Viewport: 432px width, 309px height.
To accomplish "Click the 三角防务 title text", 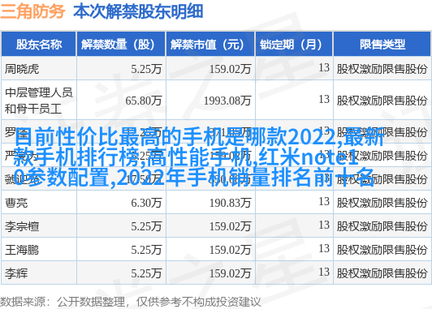I will 32,11.
